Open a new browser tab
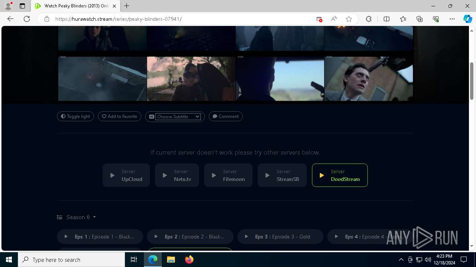Viewport: 476px width, 267px height. tap(127, 6)
